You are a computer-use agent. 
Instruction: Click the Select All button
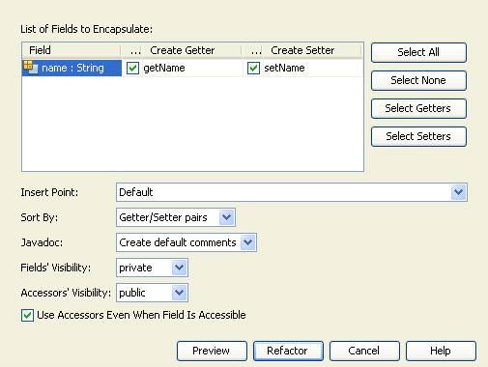(x=418, y=52)
